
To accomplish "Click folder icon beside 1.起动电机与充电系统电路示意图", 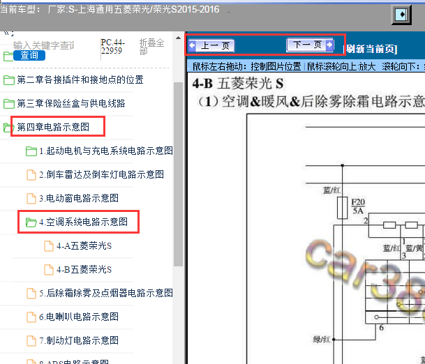I will (x=31, y=151).
